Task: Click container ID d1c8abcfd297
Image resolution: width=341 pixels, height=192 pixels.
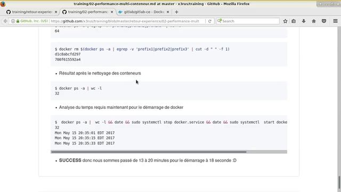Action: click(68, 54)
